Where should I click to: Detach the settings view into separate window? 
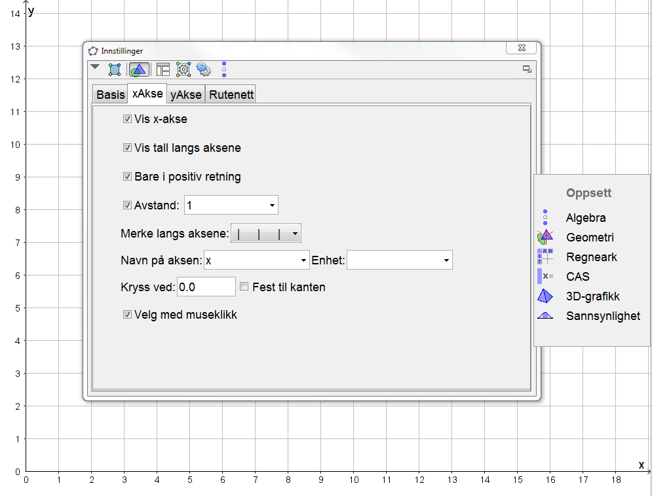tap(526, 69)
